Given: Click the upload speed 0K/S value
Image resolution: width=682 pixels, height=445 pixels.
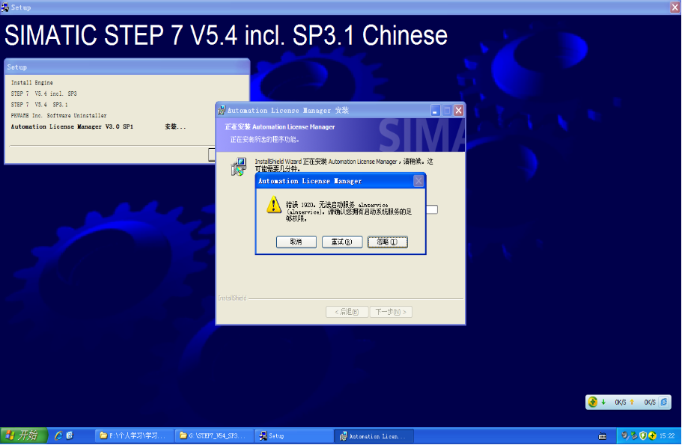Looking at the screenshot, I should (x=650, y=402).
